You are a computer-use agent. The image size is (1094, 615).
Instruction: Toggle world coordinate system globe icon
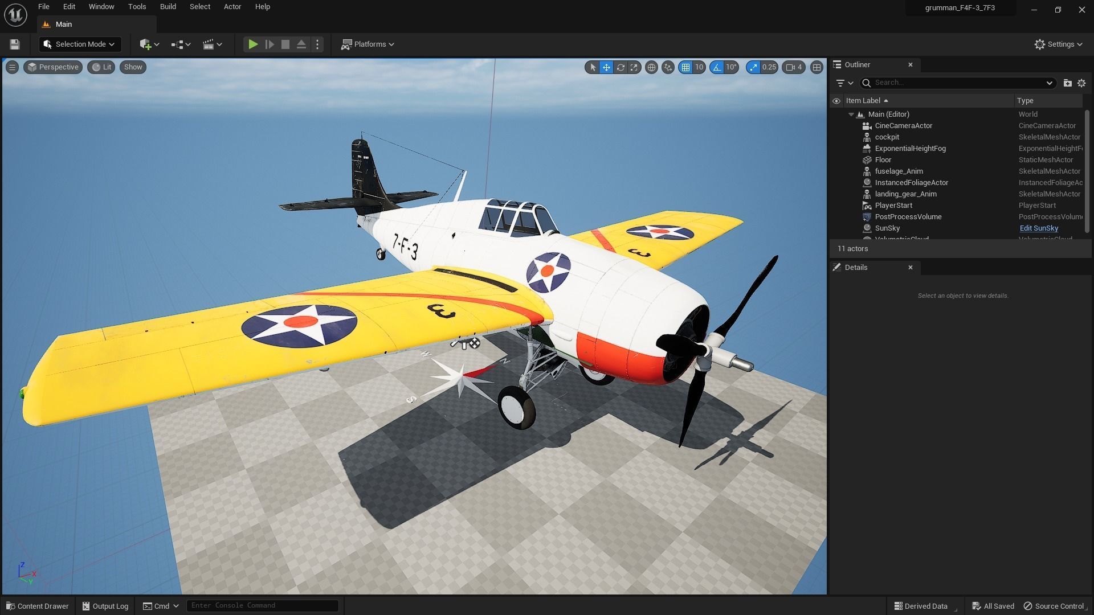tap(651, 67)
